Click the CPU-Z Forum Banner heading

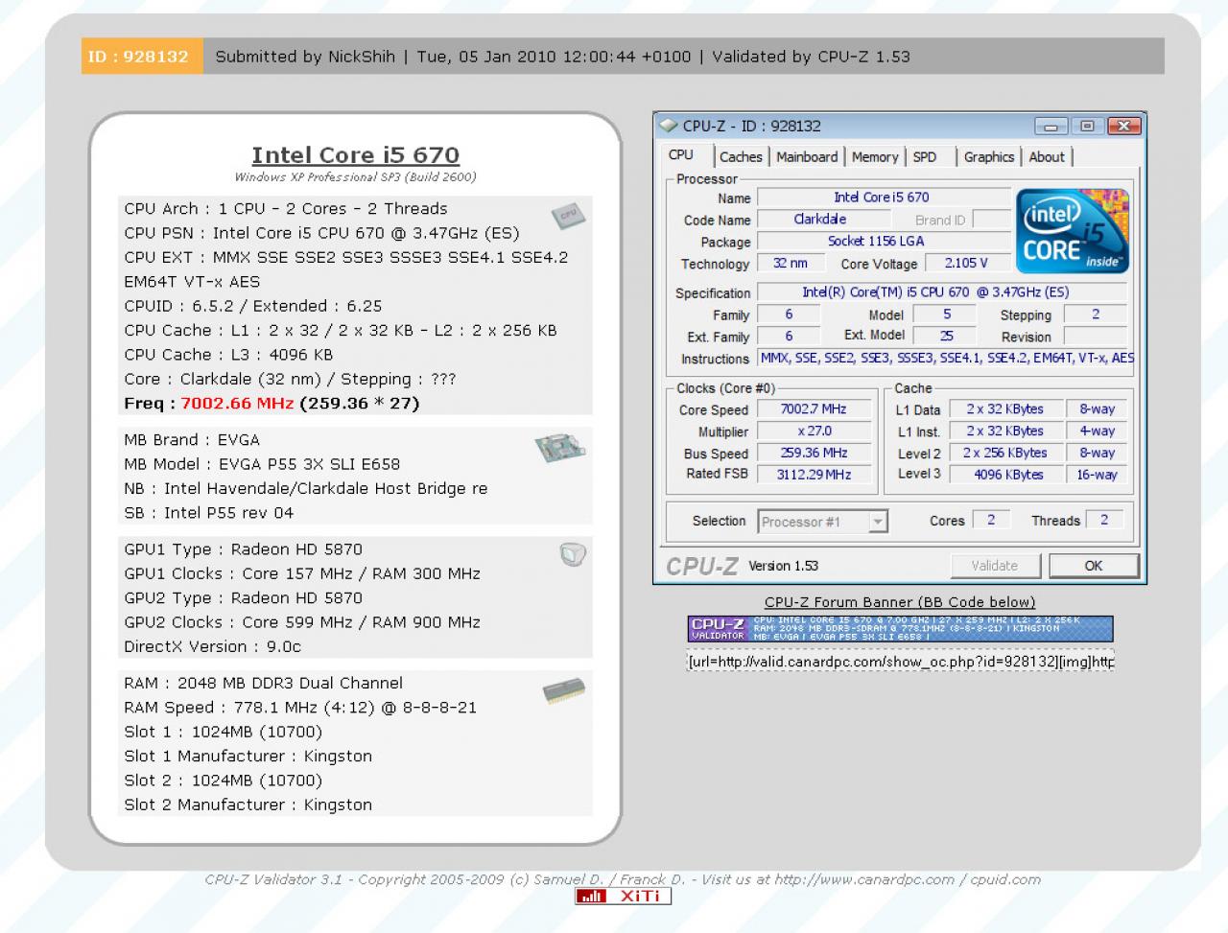900,602
